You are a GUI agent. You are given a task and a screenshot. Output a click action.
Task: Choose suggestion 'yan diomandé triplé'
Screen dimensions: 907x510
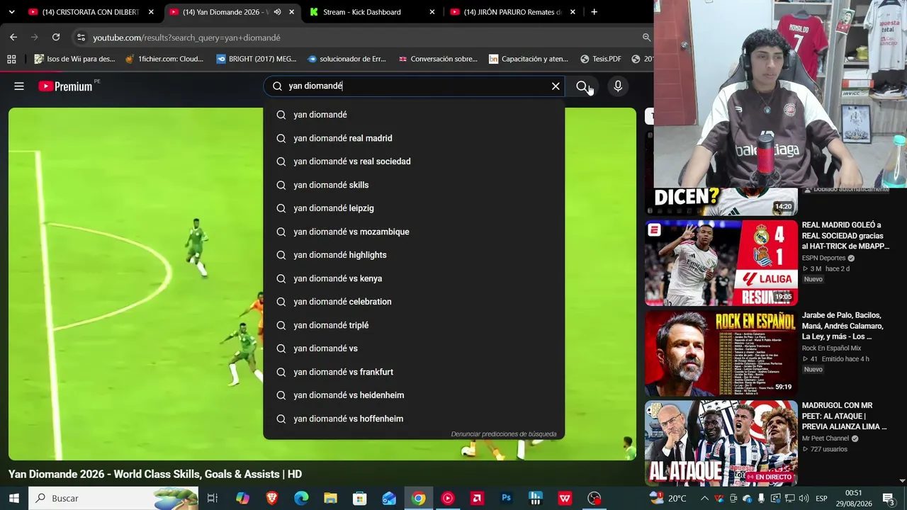[414, 325]
